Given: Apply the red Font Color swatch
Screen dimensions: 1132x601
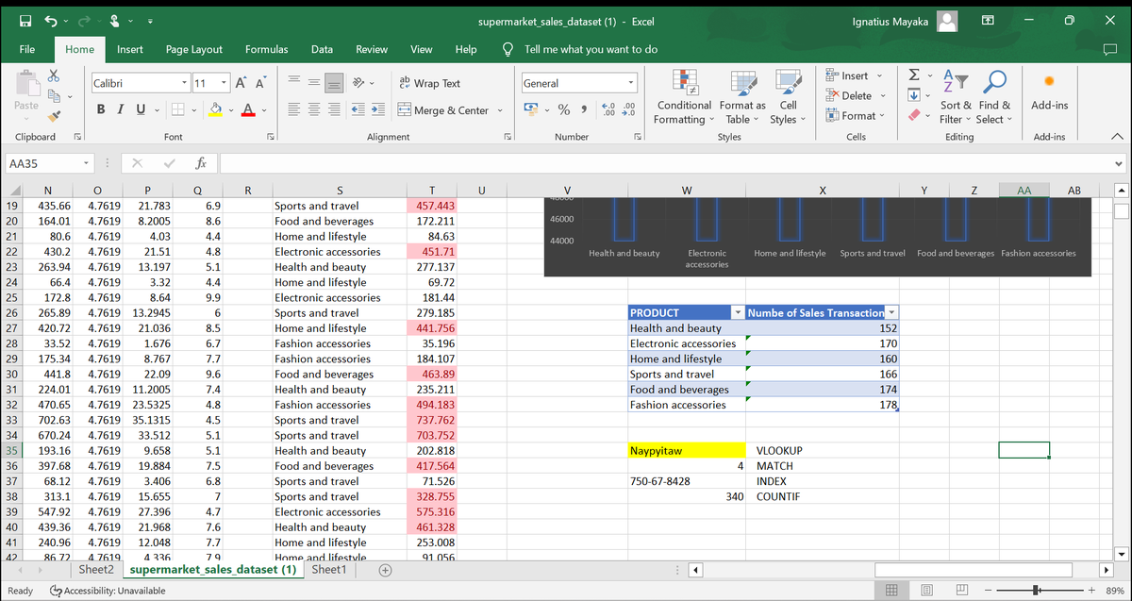Looking at the screenshot, I should click(x=247, y=110).
